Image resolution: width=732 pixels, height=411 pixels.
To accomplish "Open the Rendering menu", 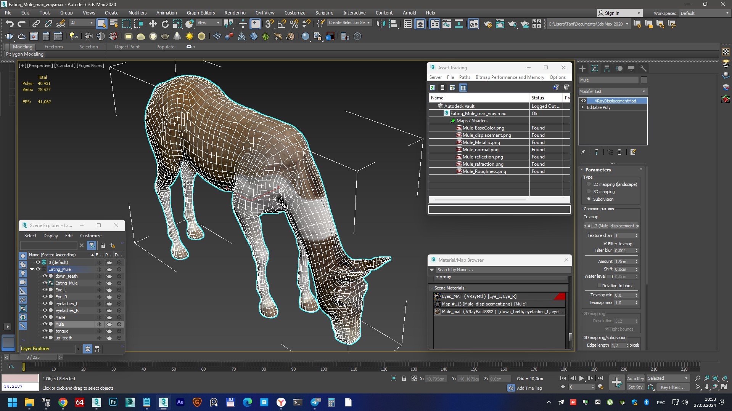I will 235,13.
